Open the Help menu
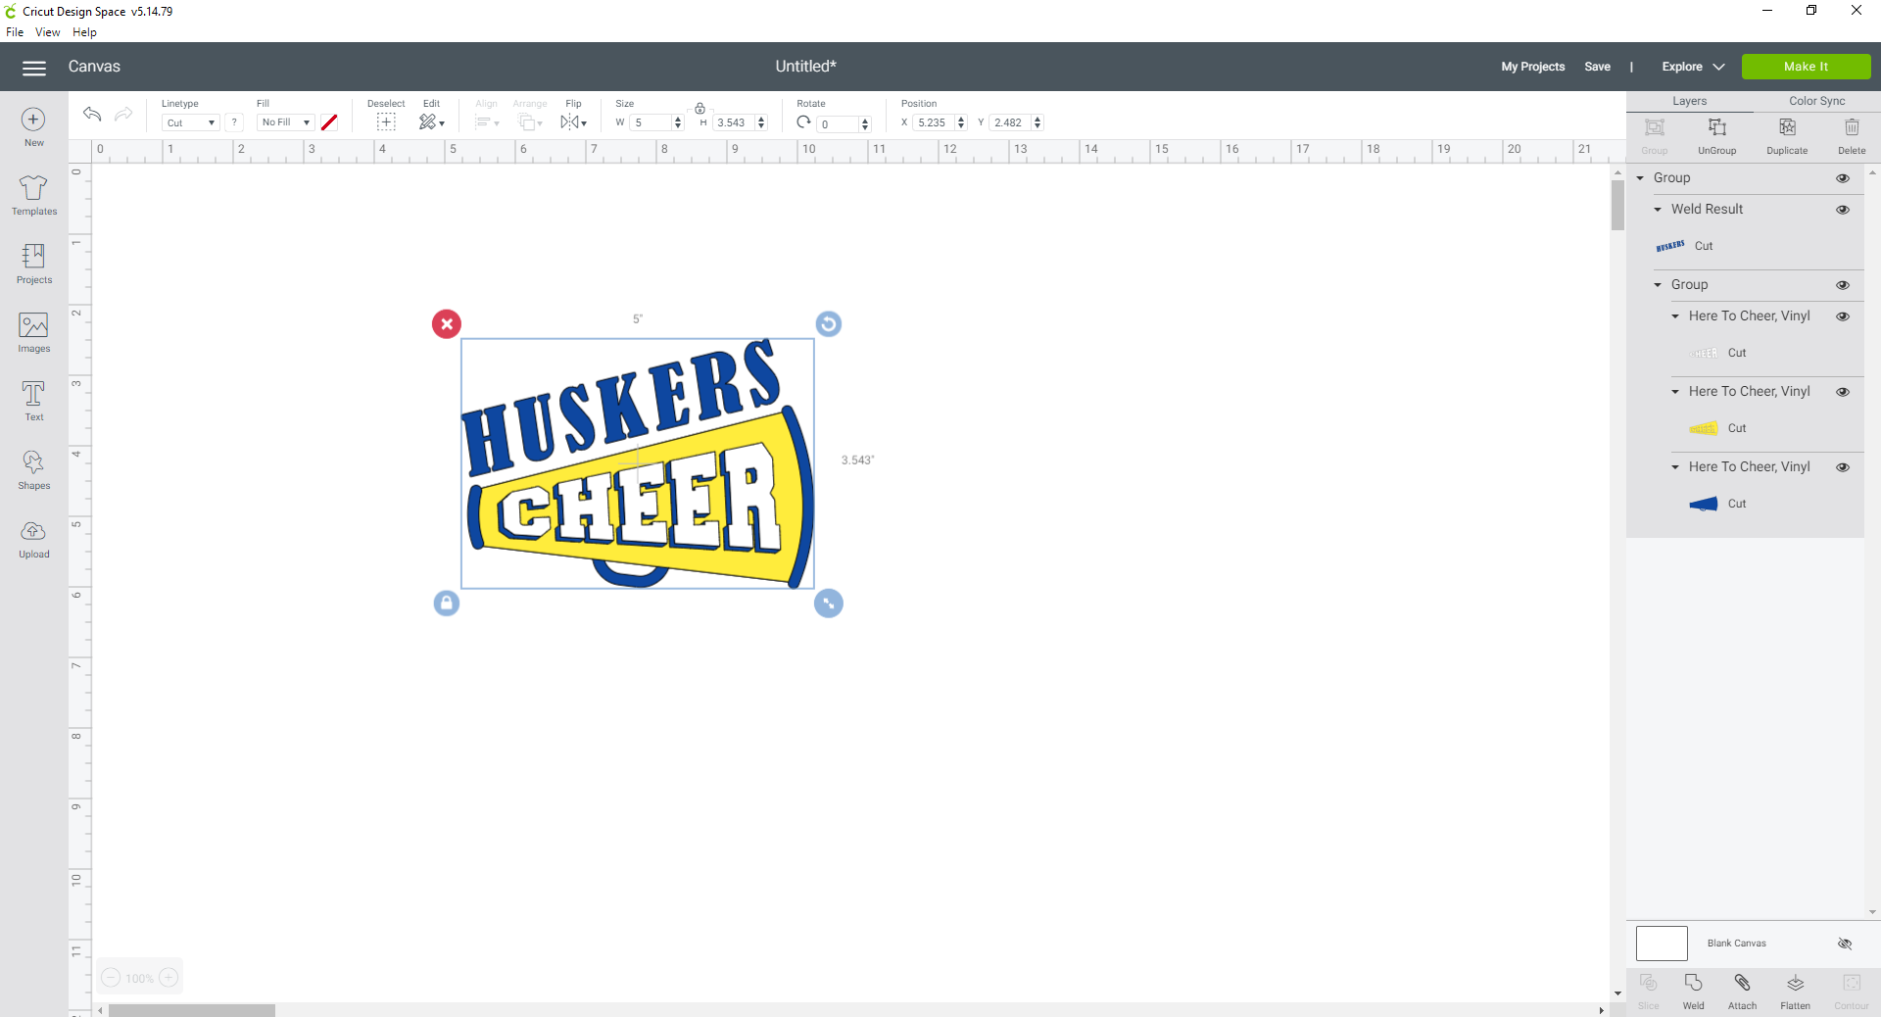Screen dimensions: 1881x1017 coord(84,32)
